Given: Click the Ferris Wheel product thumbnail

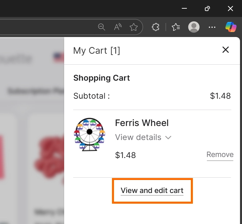Looking at the screenshot, I should click(x=89, y=134).
